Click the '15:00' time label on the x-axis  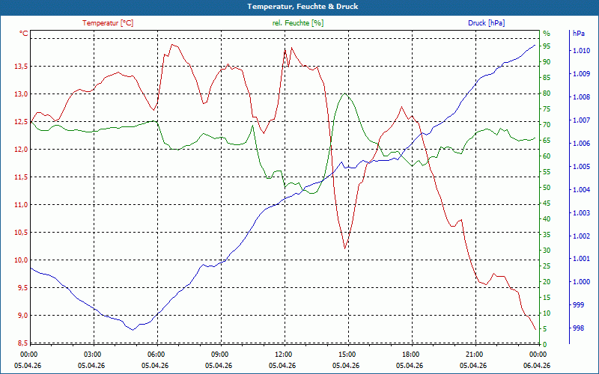coord(347,355)
